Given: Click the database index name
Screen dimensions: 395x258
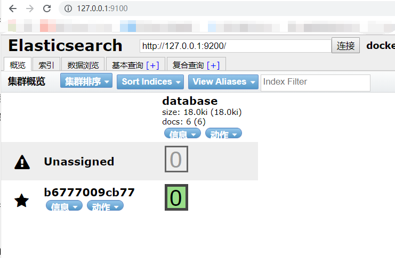Looking at the screenshot, I should (190, 101).
